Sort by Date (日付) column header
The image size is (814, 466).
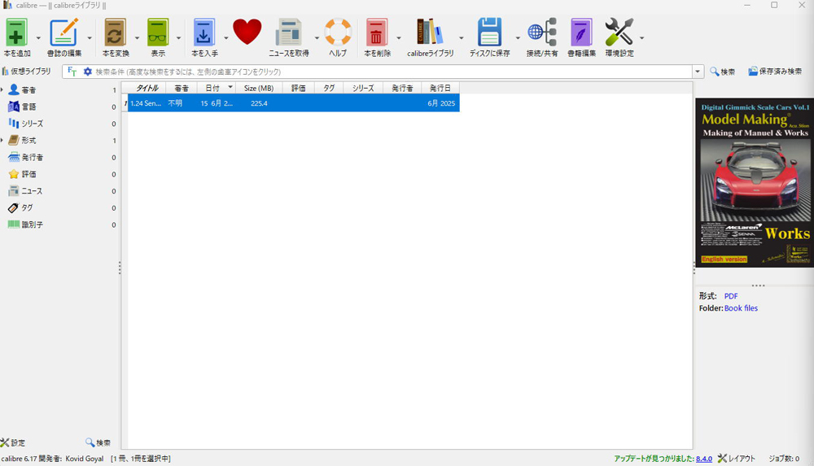(217, 88)
